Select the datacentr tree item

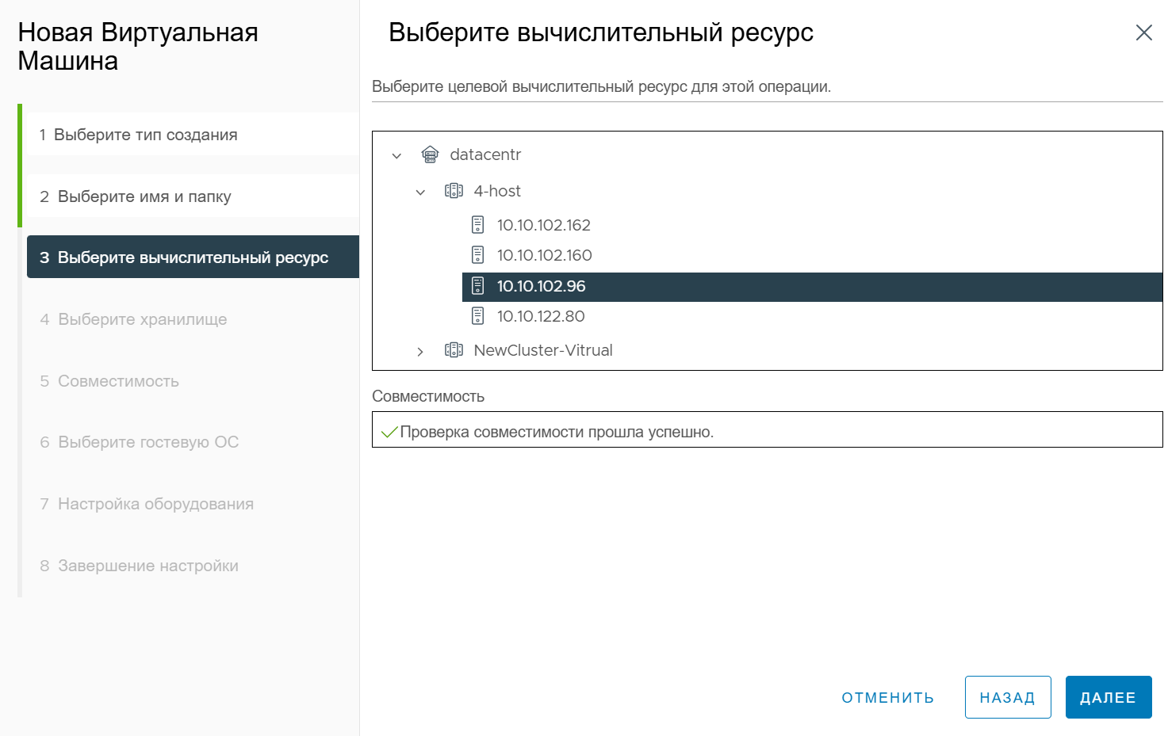click(485, 154)
